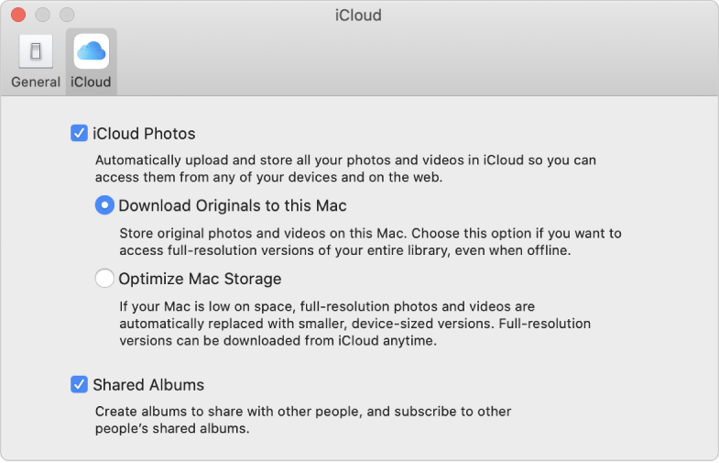Click the Optimize Mac Storage label text
This screenshot has width=719, height=463.
200,279
